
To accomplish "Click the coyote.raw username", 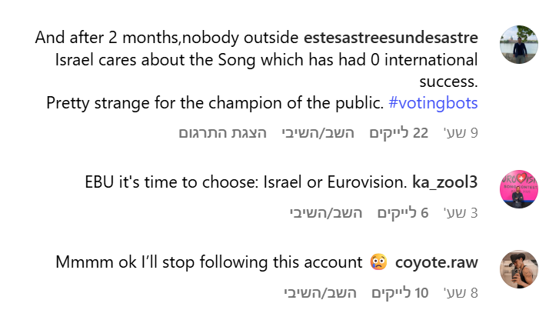I will 436,263.
